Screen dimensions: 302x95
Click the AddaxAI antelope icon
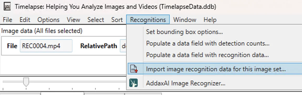click(x=133, y=83)
